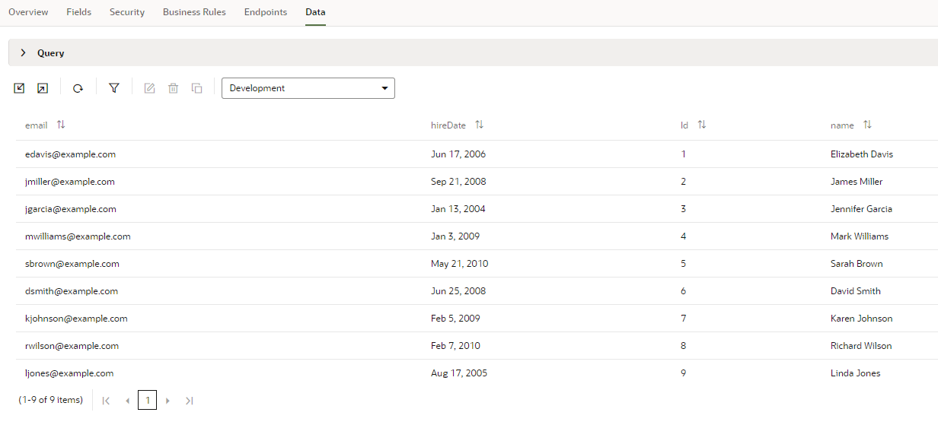938x425 pixels.
Task: Open the Development environment dropdown
Action: point(308,88)
